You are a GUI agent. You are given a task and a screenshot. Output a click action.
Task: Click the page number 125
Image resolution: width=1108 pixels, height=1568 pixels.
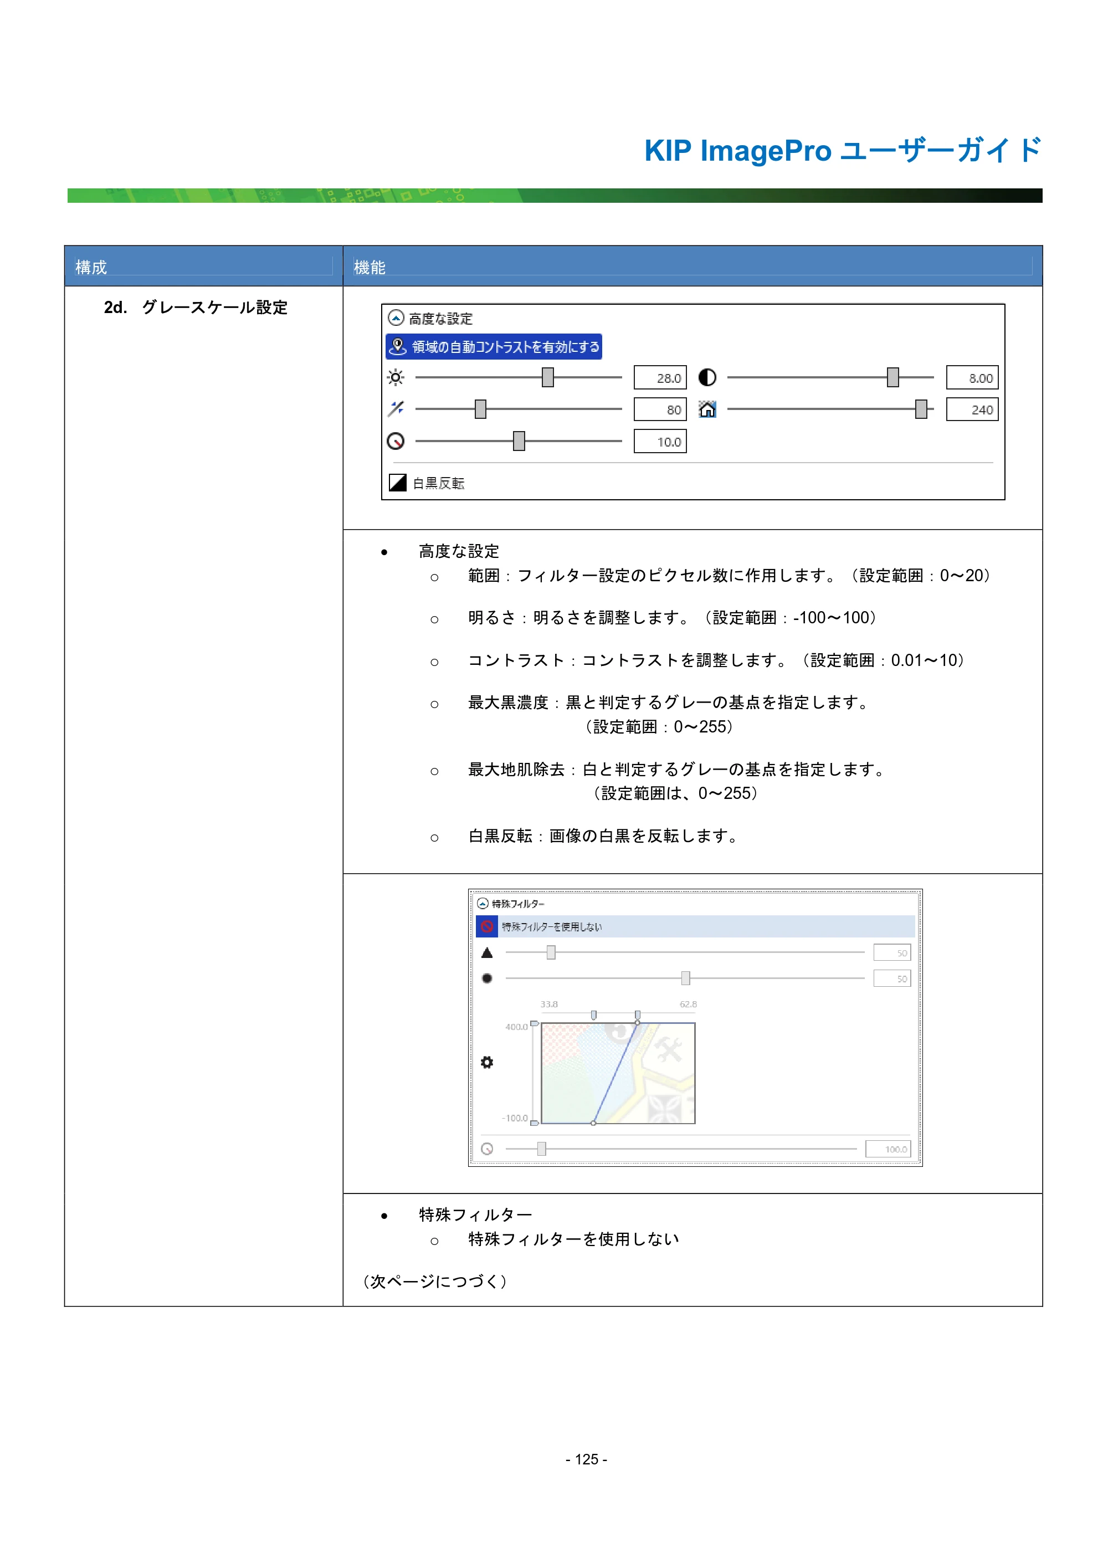pyautogui.click(x=587, y=1459)
